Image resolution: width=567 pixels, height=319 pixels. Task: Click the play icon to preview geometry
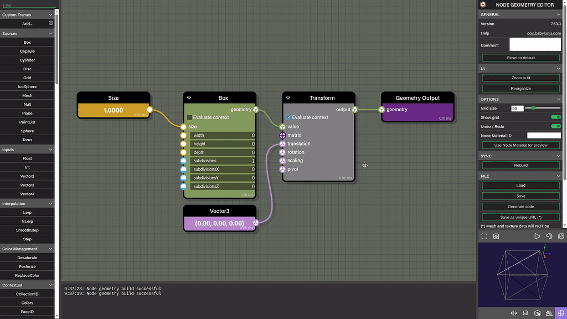[x=537, y=236]
